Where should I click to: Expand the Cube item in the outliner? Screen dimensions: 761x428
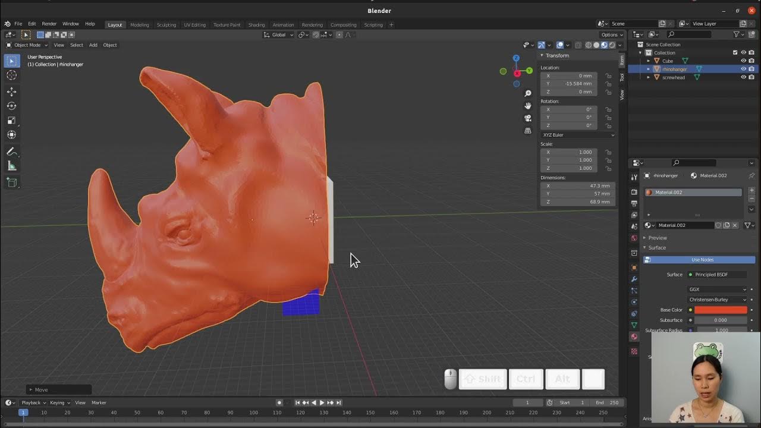649,61
